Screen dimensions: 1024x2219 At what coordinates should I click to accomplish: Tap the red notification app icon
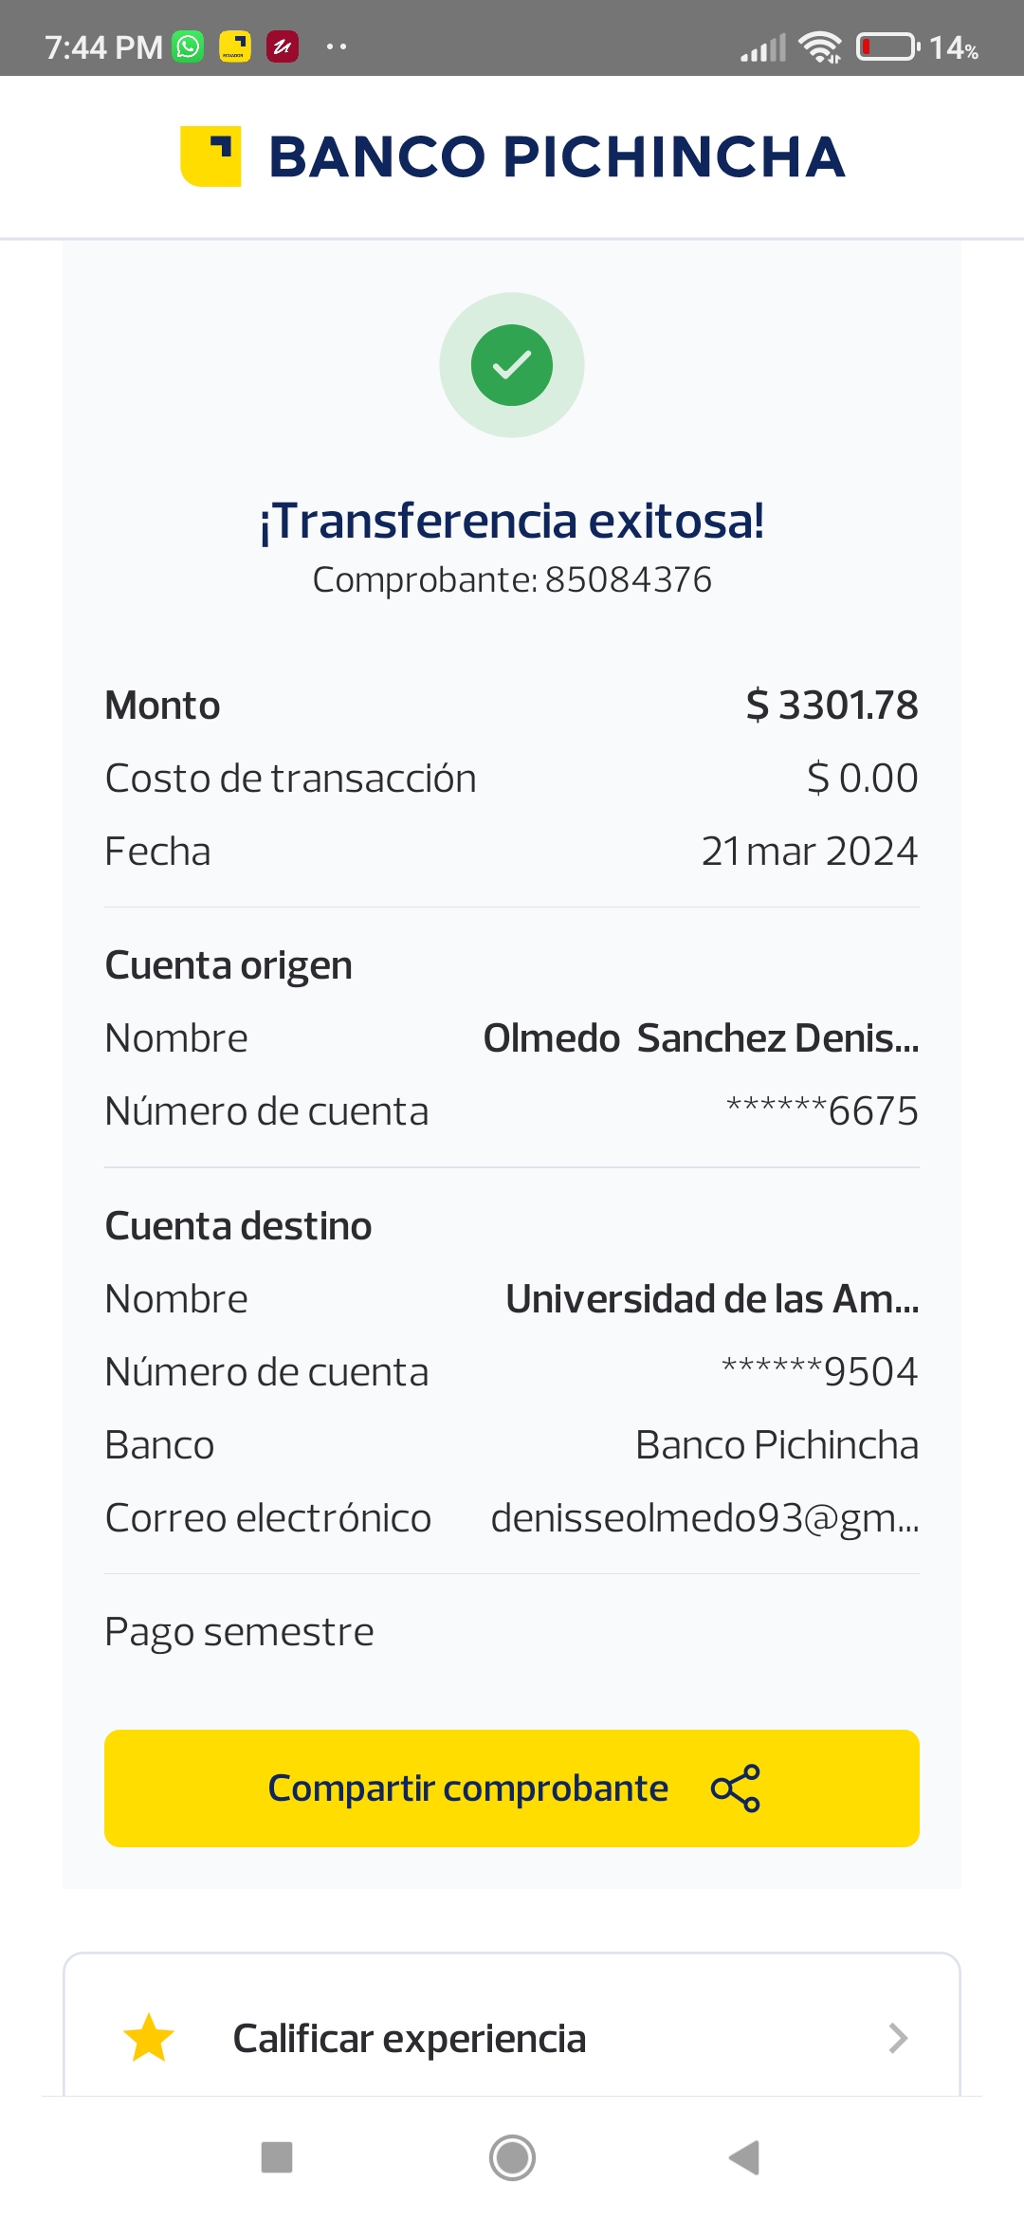[x=283, y=46]
